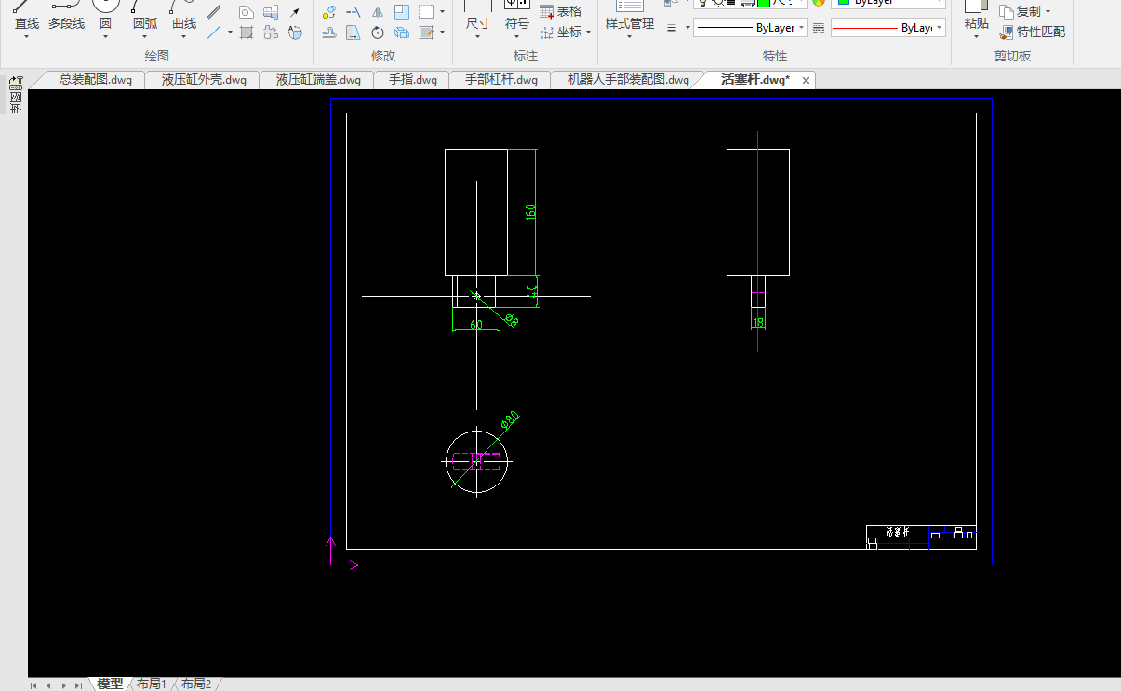This screenshot has width=1121, height=691.
Task: Switch to 机器人手部装配图.dwg tab
Action: (629, 80)
